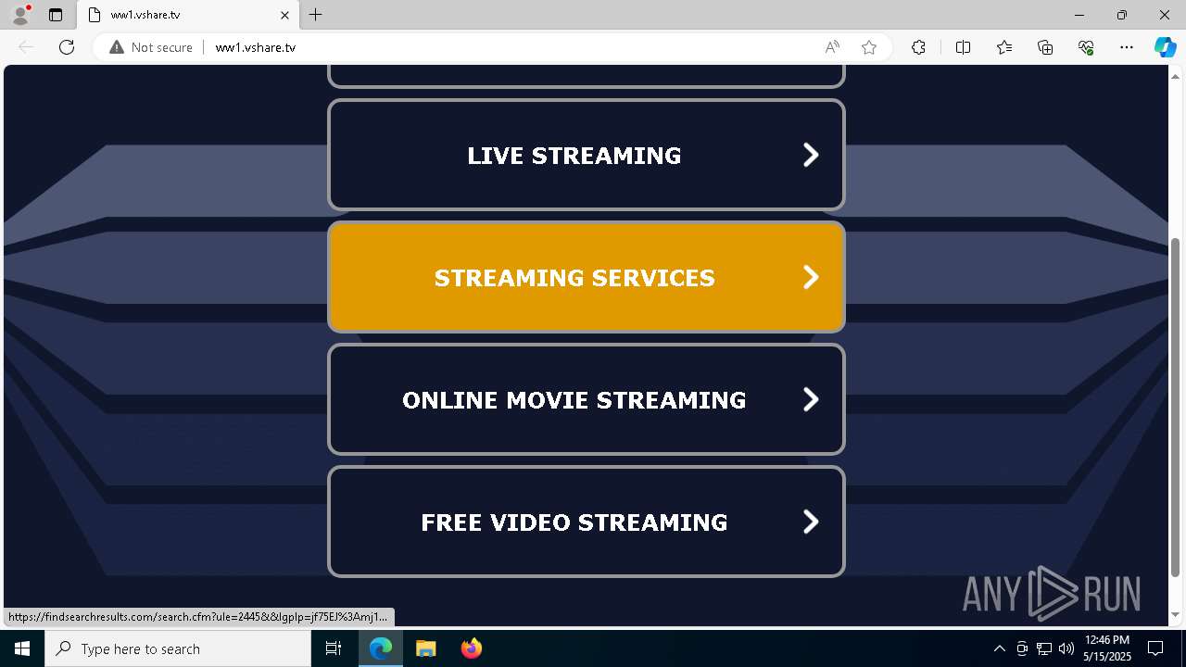The width and height of the screenshot is (1186, 667).
Task: Open STREAMING SERVICES link
Action: 587,277
